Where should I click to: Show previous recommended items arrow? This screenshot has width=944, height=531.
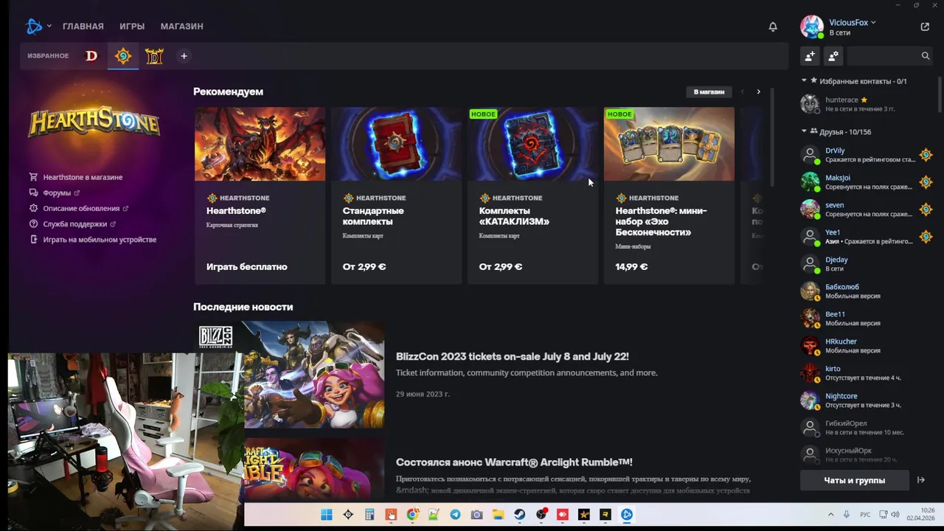pos(742,91)
